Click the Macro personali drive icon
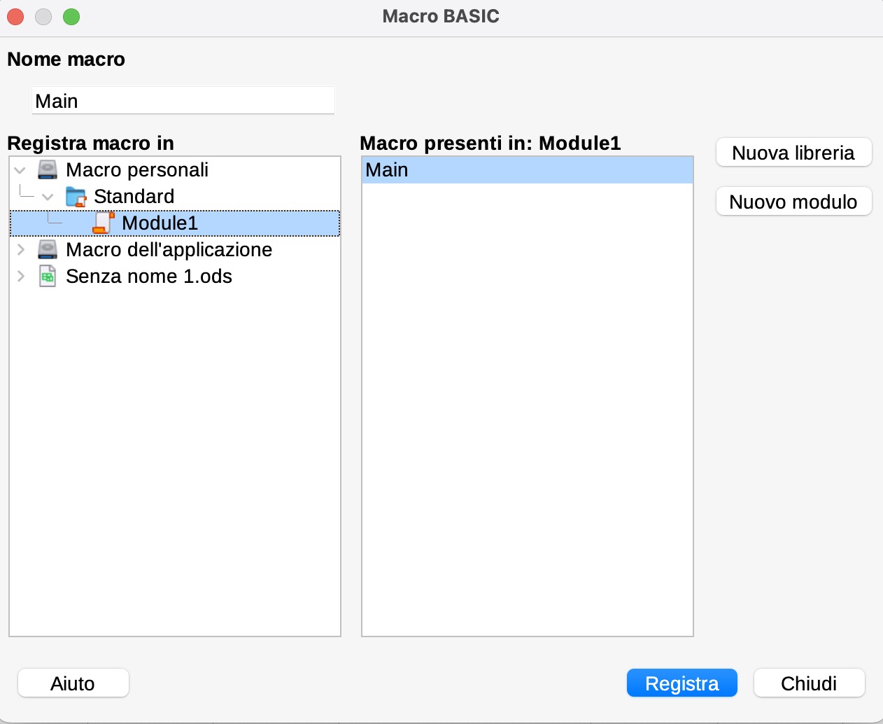The height and width of the screenshot is (724, 883). [x=48, y=170]
